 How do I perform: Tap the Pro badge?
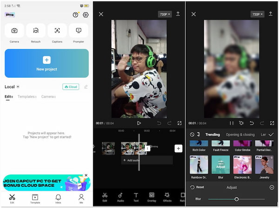tap(10, 15)
